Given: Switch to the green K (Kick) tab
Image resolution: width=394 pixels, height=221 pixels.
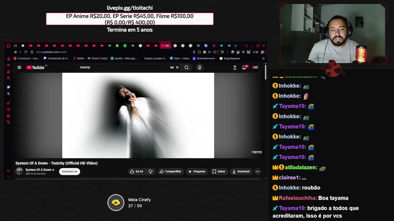Looking at the screenshot, I should (x=117, y=46).
